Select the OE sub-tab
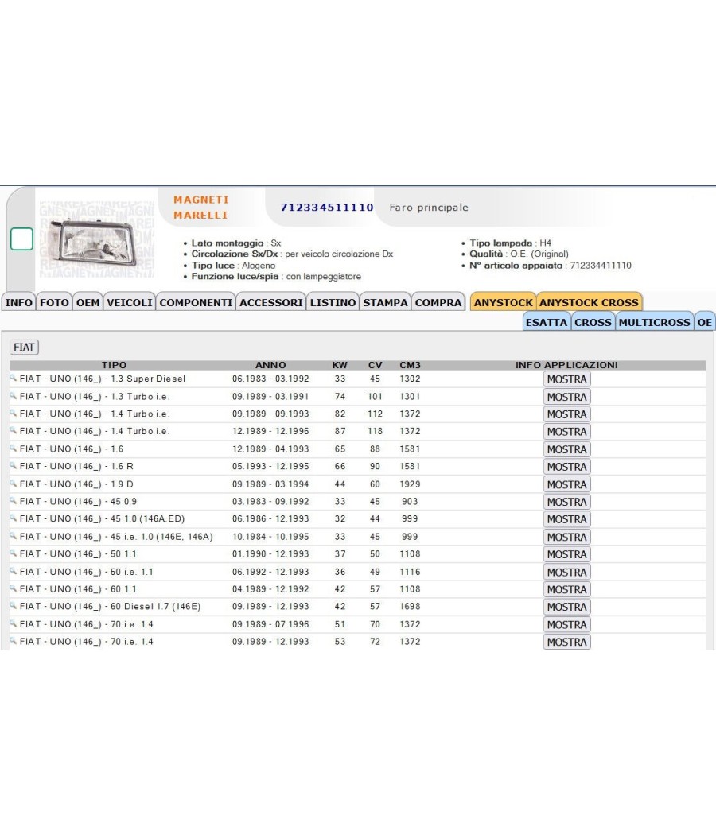Image resolution: width=716 pixels, height=835 pixels. pos(704,322)
